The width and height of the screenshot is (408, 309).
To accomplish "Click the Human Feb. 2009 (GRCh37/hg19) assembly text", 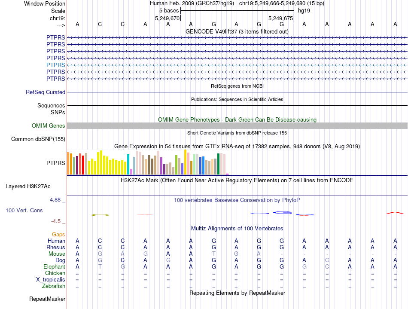I will tap(192, 3).
